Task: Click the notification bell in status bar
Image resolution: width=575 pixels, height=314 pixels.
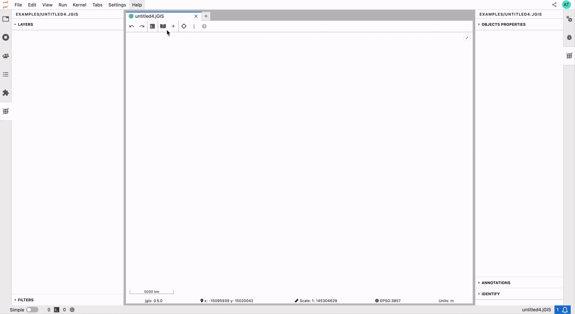Action: click(x=565, y=310)
